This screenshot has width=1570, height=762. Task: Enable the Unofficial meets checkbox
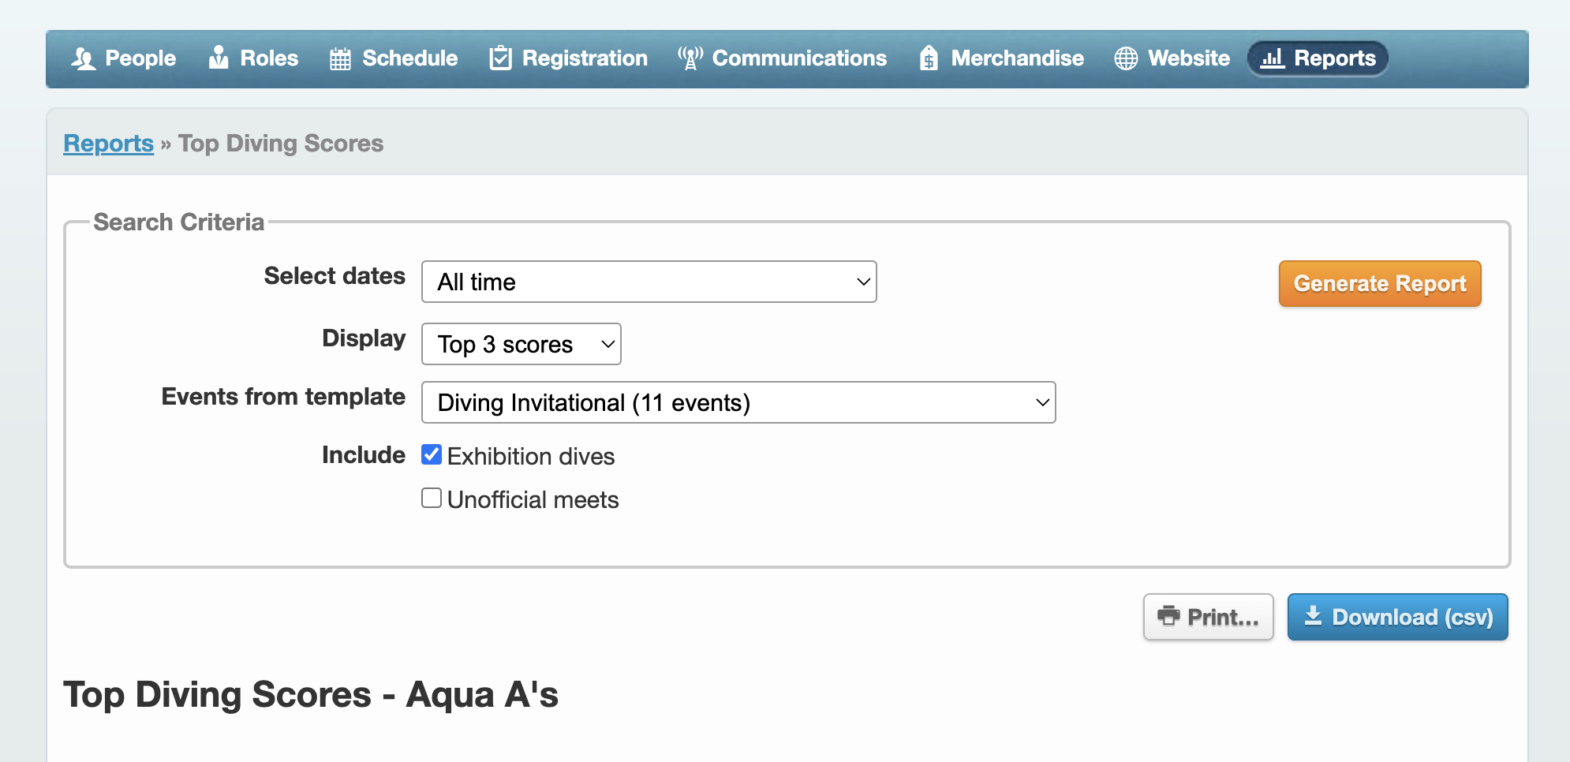tap(432, 498)
